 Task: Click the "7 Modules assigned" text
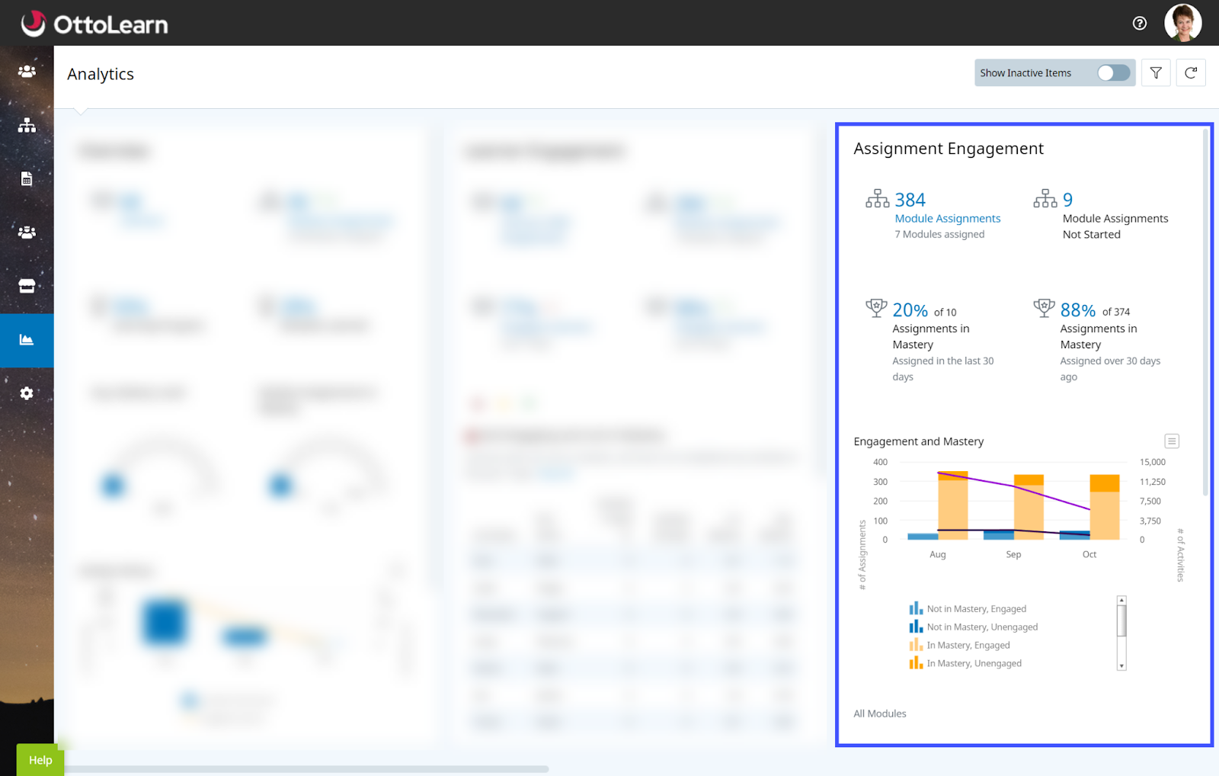tap(939, 235)
